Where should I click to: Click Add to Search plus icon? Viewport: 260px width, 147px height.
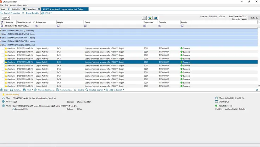pyautogui.click(x=107, y=90)
